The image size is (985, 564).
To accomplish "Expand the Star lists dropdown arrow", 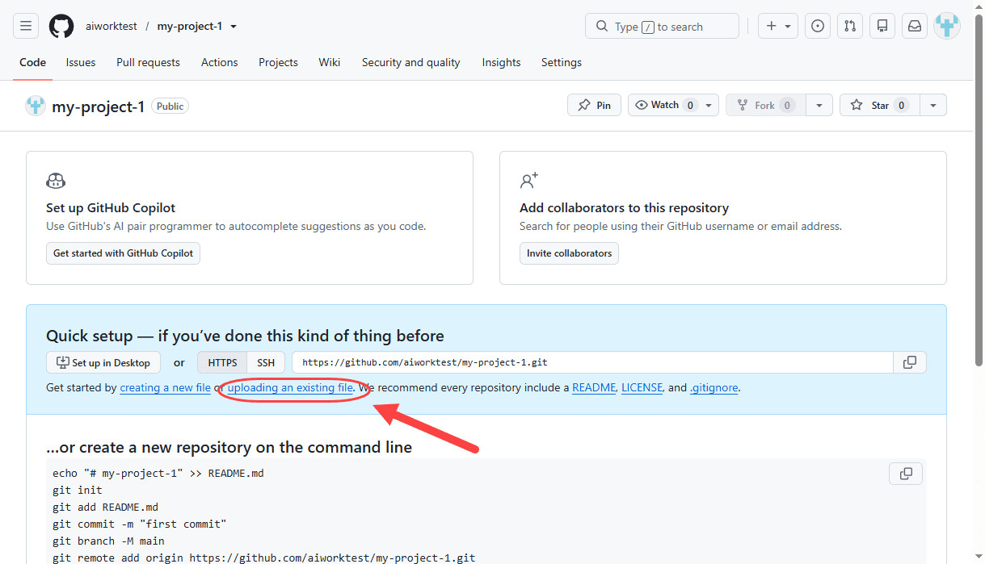I will 933,105.
